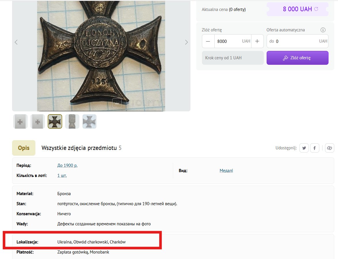Advance to the next photo with right arrow
The image size is (338, 259).
[186, 42]
